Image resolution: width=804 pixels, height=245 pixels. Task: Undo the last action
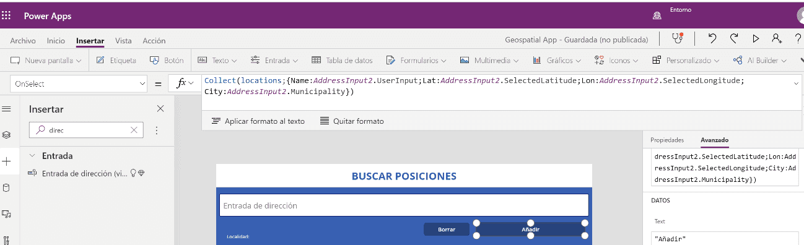[x=712, y=38]
